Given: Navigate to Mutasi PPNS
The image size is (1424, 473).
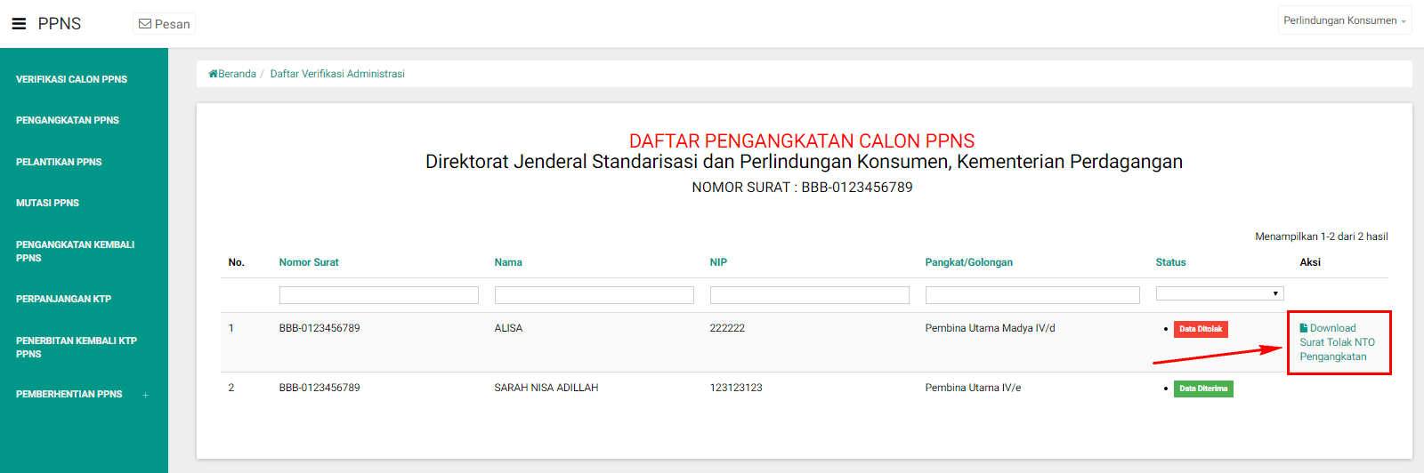Looking at the screenshot, I should pyautogui.click(x=47, y=203).
